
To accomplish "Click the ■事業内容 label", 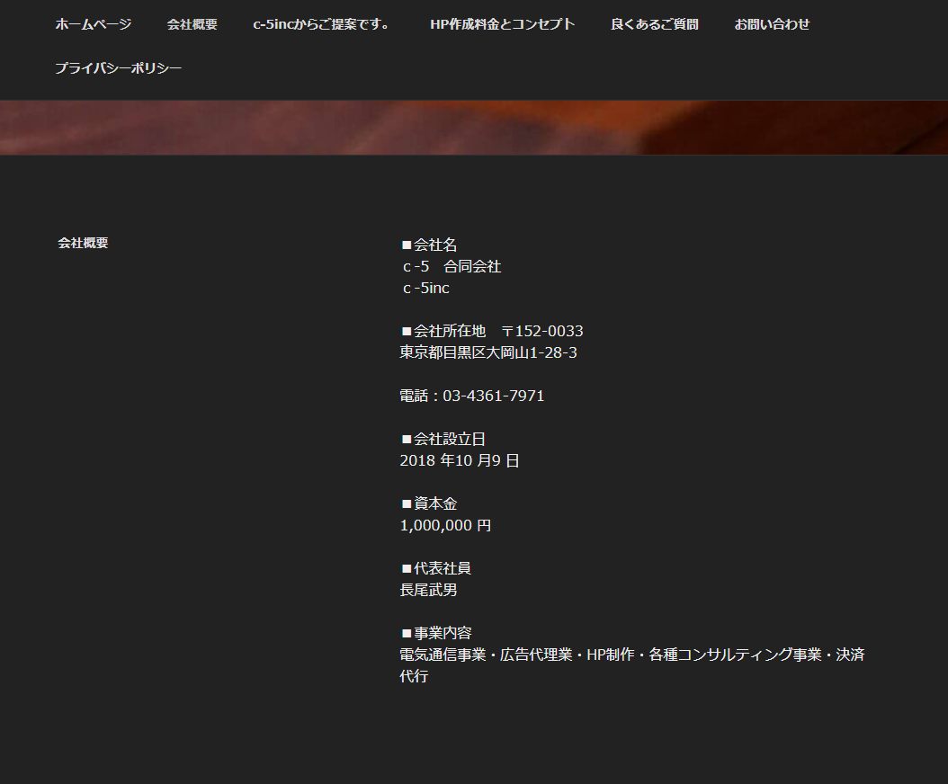I will (436, 633).
